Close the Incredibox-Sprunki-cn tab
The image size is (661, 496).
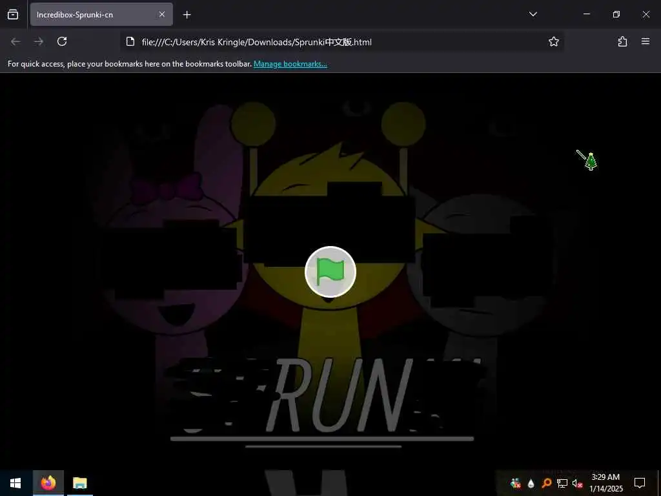[x=162, y=14]
